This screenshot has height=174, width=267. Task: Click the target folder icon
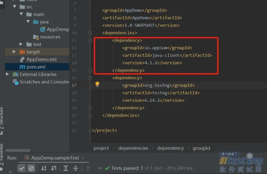22,52
